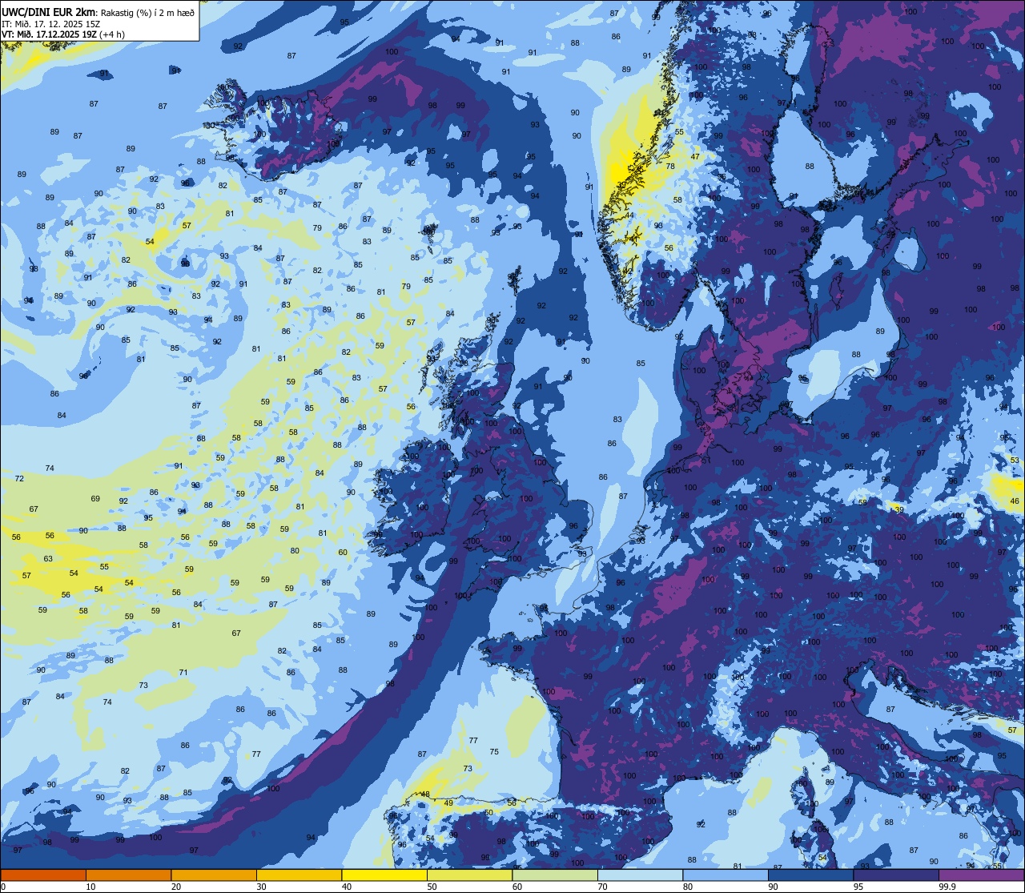The image size is (1025, 893).
Task: Click the '10' legend scale label
Action: 90,887
